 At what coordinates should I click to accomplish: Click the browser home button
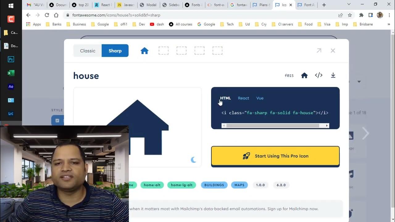56,15
